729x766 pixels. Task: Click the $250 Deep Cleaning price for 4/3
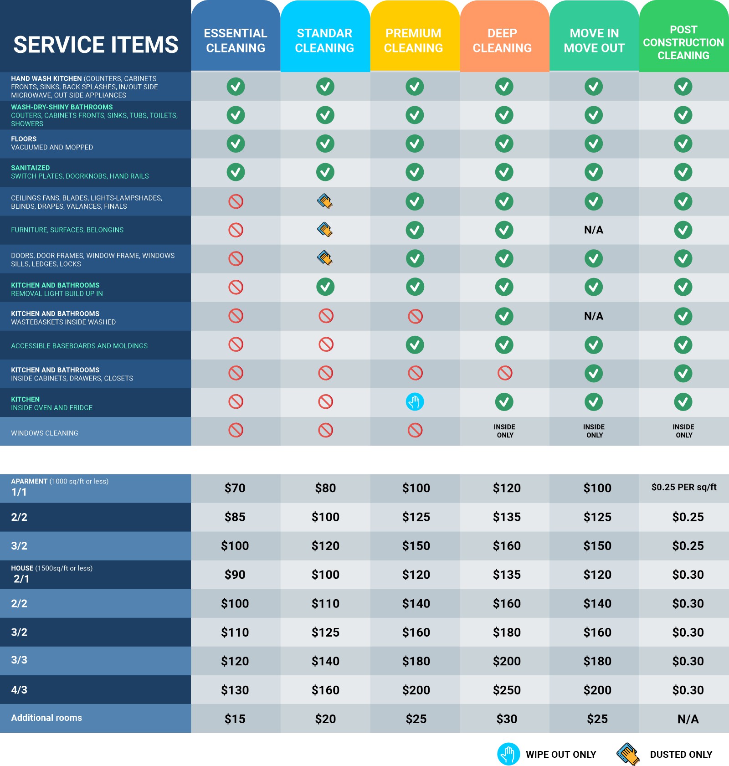(x=507, y=690)
